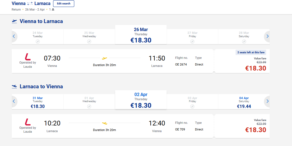Click the unavailable 24 Mar Tuesday date
The width and height of the screenshot is (292, 146).
tap(38, 37)
